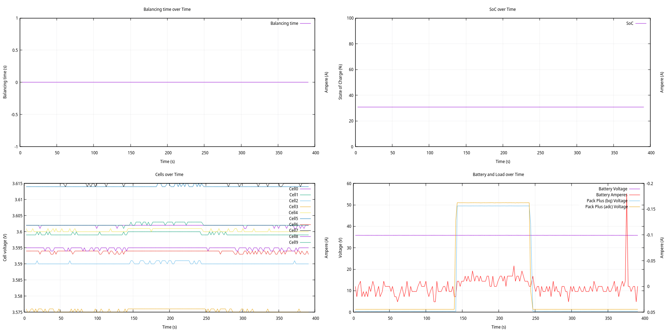Image resolution: width=671 pixels, height=331 pixels.
Task: Click the 'State of Charge (%)' y-axis label
Action: [x=340, y=82]
